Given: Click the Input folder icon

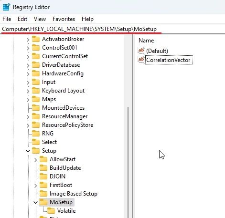Looking at the screenshot, I should pyautogui.click(x=36, y=82).
